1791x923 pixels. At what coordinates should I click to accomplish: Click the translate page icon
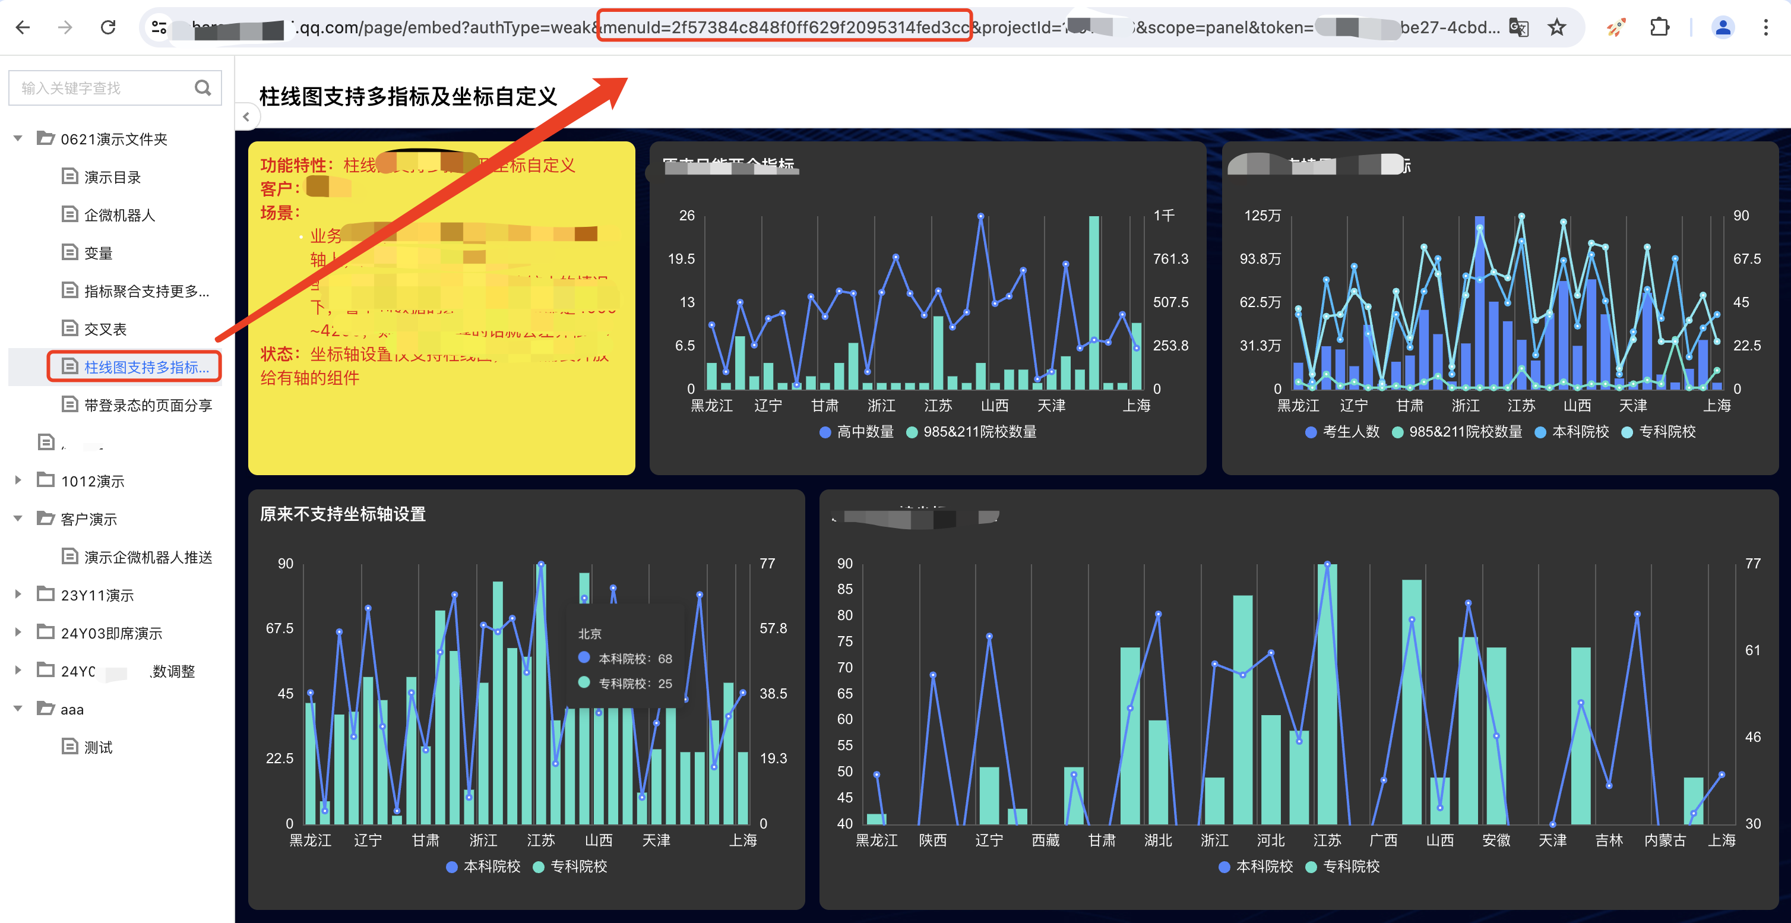pos(1518,28)
